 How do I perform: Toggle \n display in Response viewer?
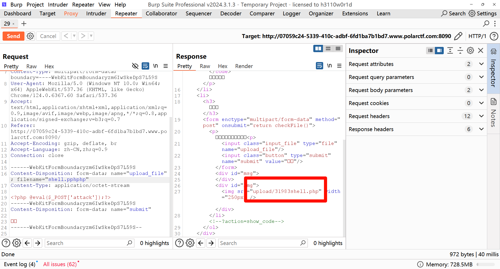click(x=329, y=66)
